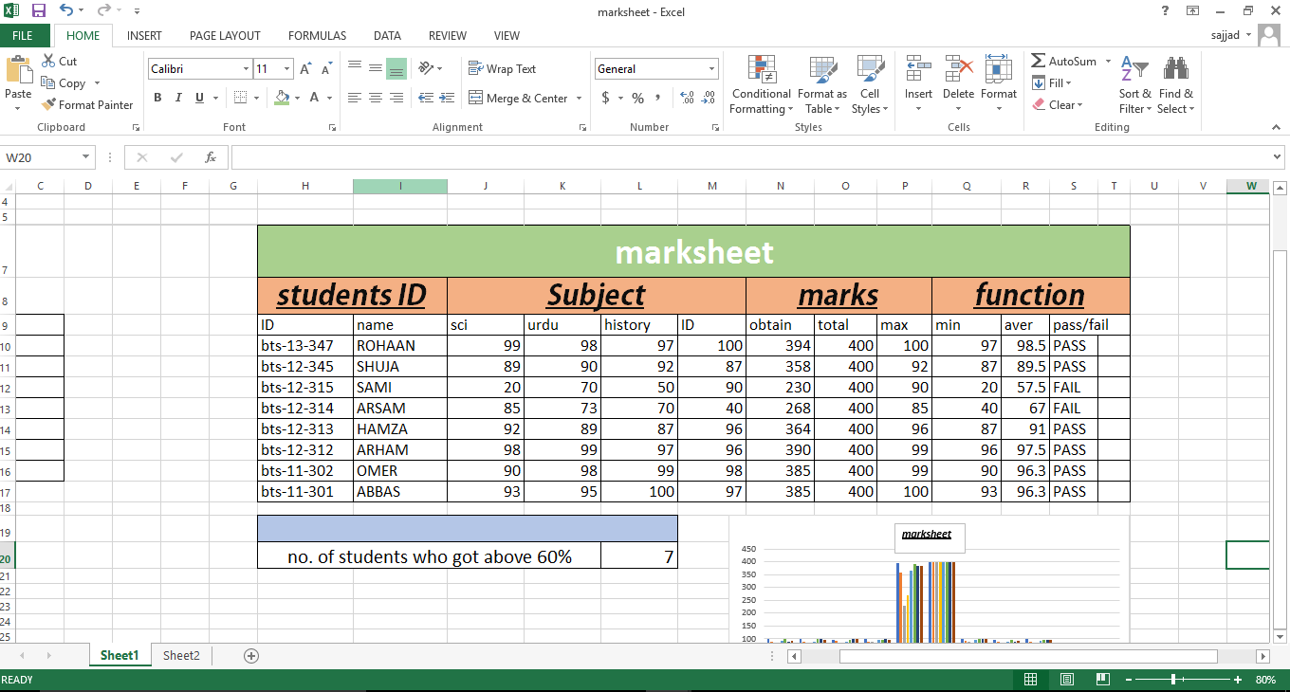The height and width of the screenshot is (692, 1290).
Task: Activate the Format Painter
Action: click(x=87, y=104)
